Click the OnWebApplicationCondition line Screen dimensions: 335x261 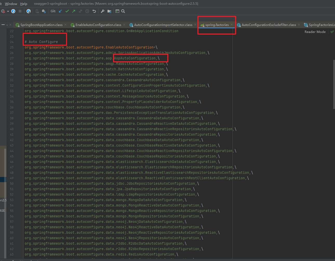[x=101, y=31]
